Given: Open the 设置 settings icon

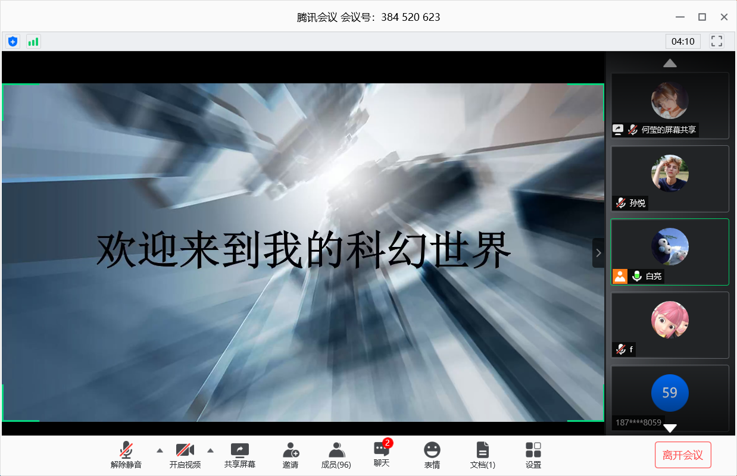Looking at the screenshot, I should click(x=533, y=455).
